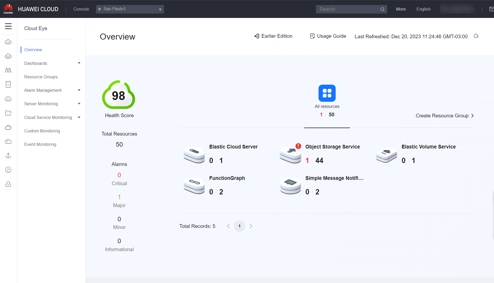The width and height of the screenshot is (494, 283).
Task: Click in the Search field
Action: [348, 9]
